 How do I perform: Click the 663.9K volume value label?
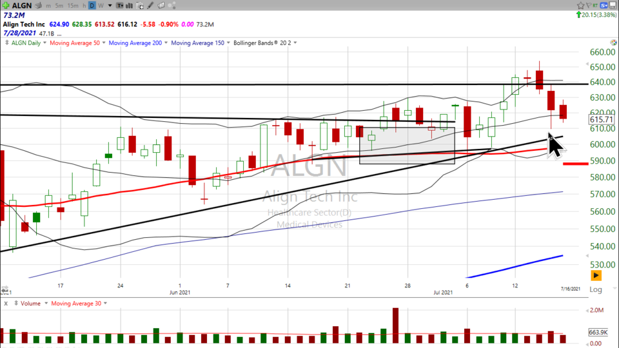[598, 333]
